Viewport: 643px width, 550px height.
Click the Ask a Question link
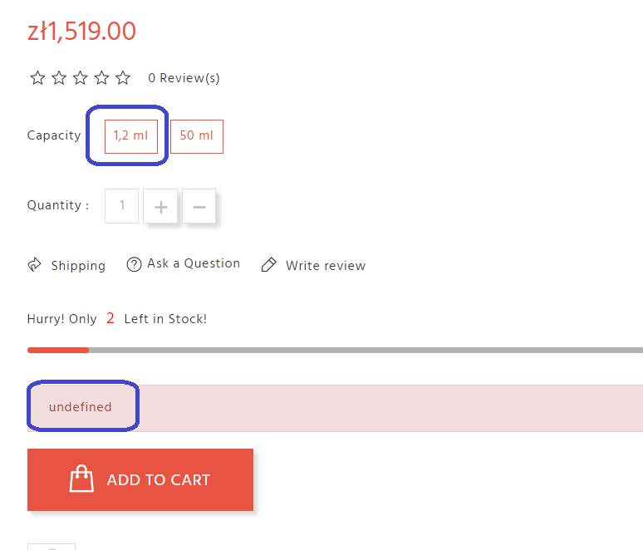194,263
